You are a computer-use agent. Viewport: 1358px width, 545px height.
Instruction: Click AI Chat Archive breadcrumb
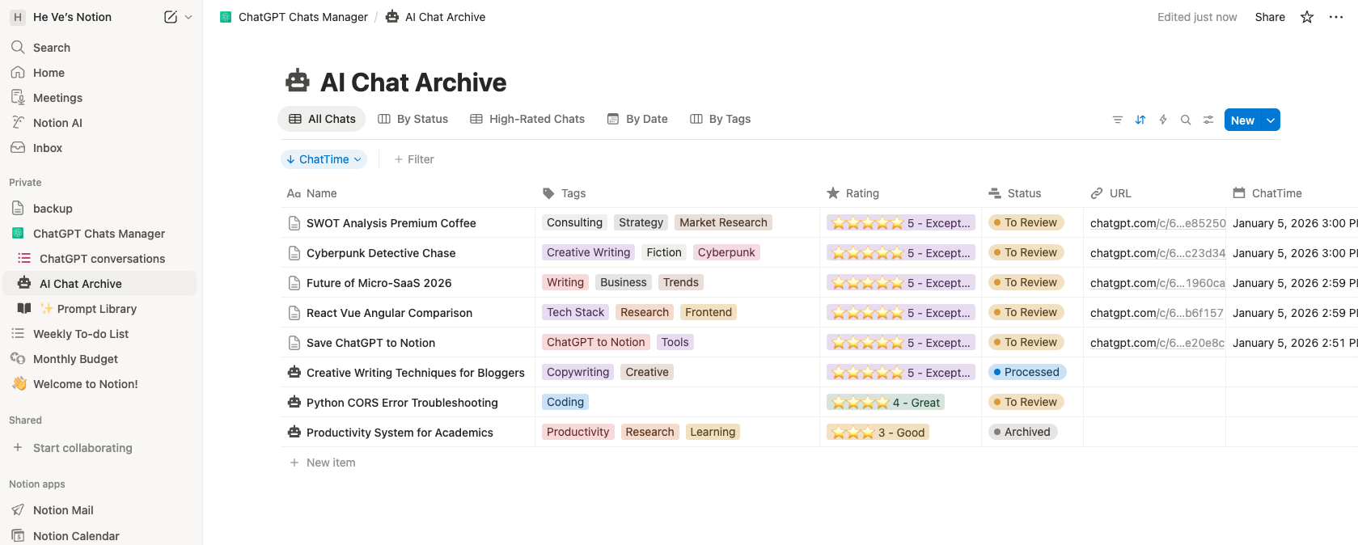(435, 17)
